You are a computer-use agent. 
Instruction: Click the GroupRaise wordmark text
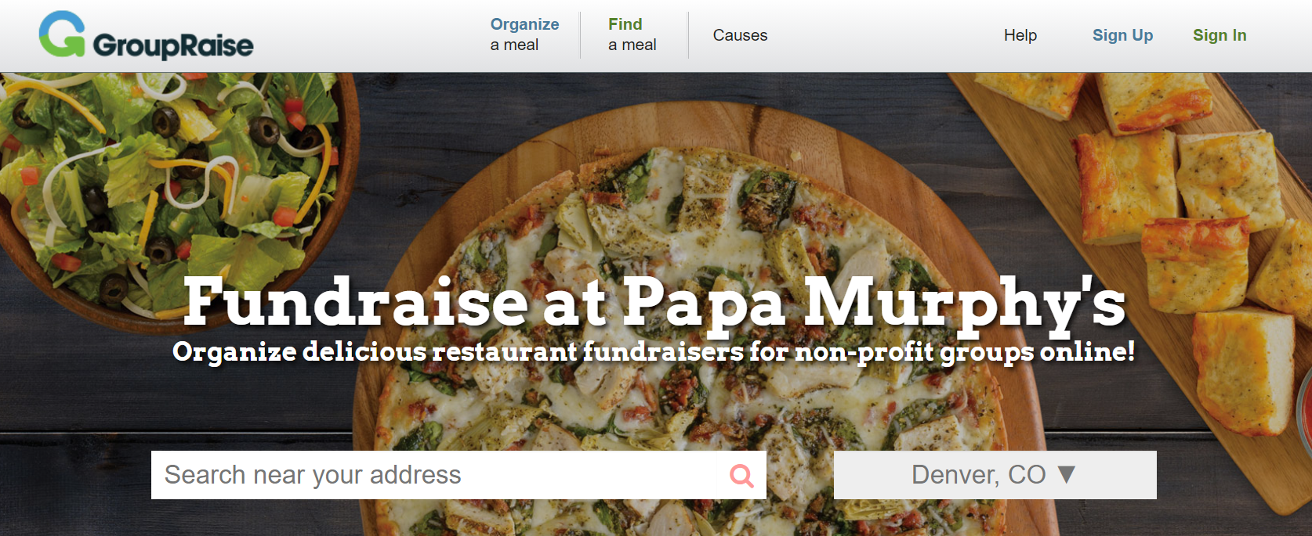click(173, 45)
